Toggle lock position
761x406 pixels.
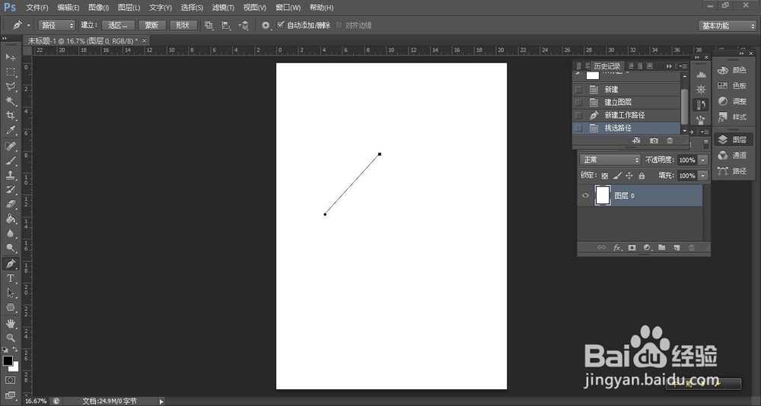click(x=629, y=176)
